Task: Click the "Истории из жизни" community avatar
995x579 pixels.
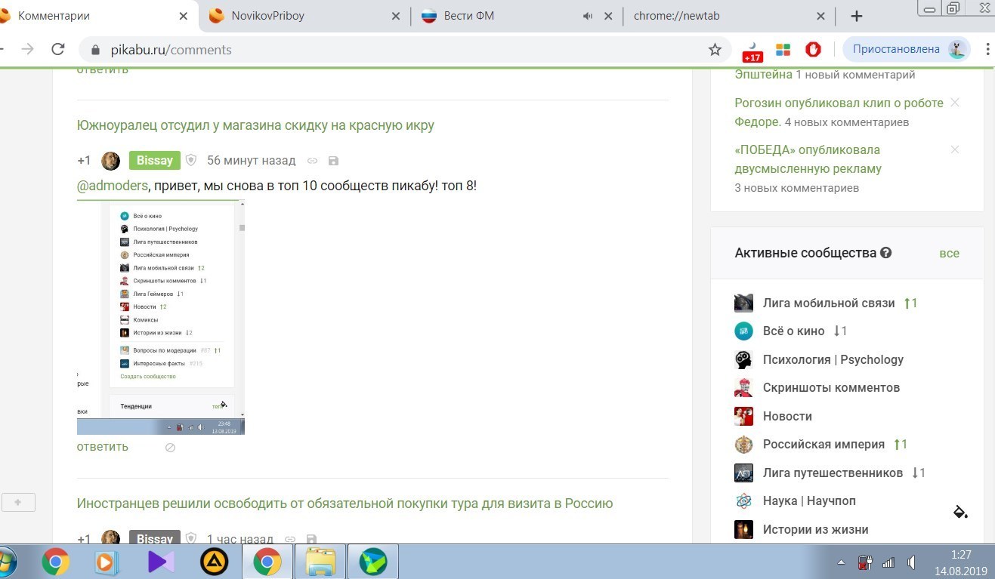Action: tap(743, 529)
